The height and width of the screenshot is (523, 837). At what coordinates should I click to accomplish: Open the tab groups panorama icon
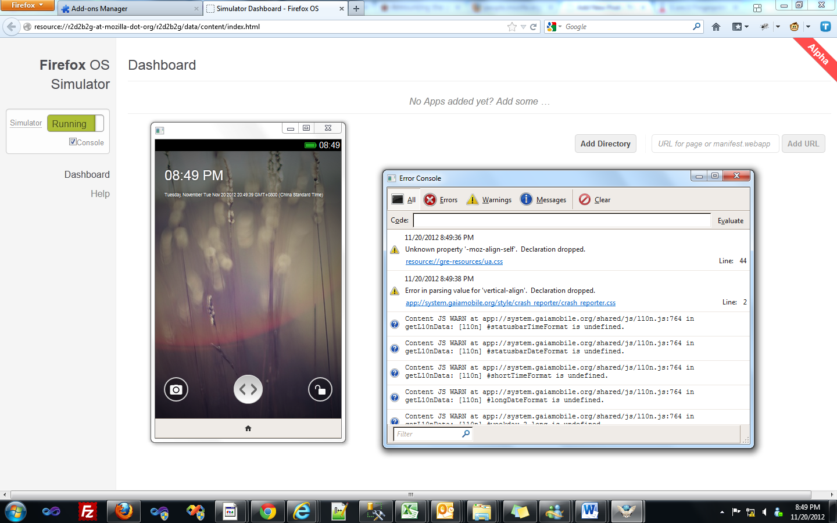pos(757,8)
